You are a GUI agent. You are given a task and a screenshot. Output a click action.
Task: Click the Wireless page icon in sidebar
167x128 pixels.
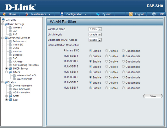click(10, 28)
